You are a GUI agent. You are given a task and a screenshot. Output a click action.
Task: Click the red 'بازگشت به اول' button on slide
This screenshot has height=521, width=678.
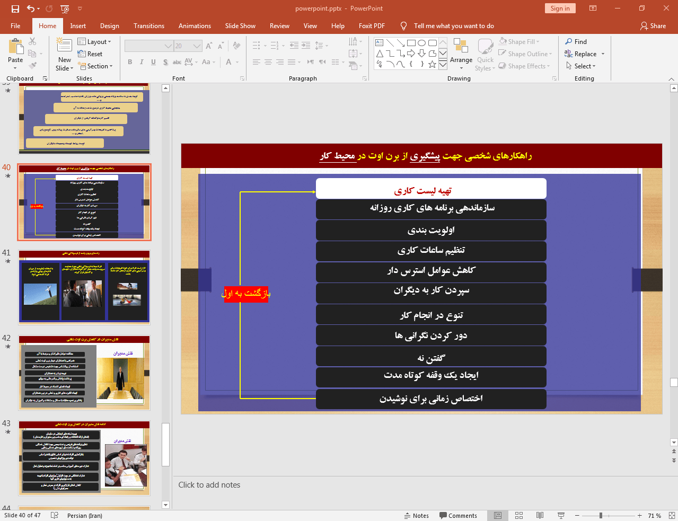coord(246,293)
